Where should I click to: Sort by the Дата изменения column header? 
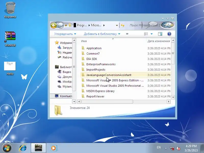pos(159,41)
